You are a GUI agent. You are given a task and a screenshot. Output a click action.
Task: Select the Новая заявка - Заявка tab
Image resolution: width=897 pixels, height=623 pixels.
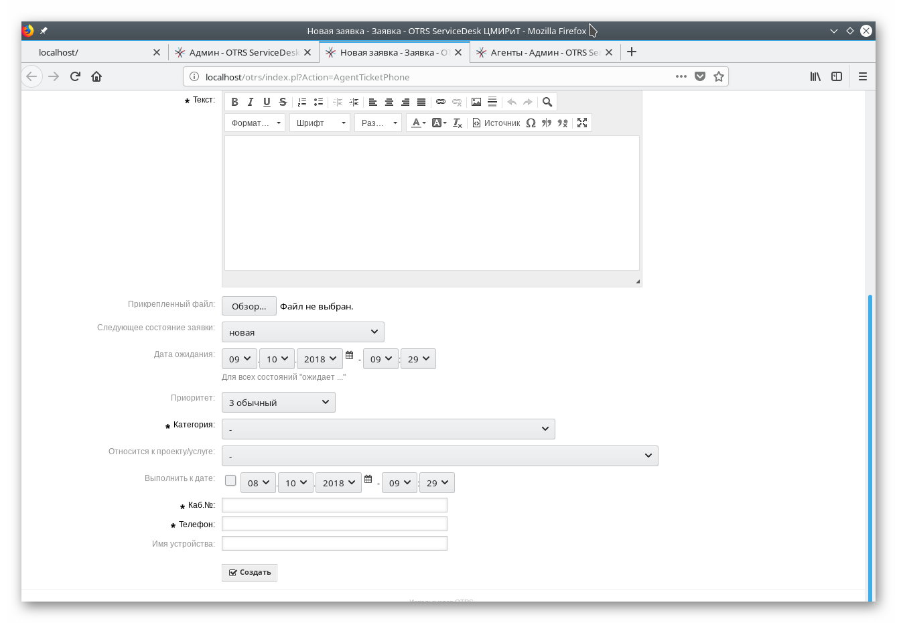394,52
